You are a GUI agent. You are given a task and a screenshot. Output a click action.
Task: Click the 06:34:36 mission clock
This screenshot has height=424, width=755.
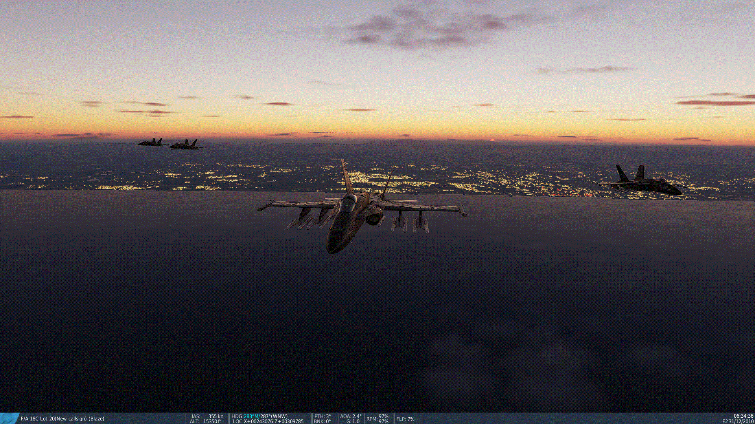(x=743, y=416)
